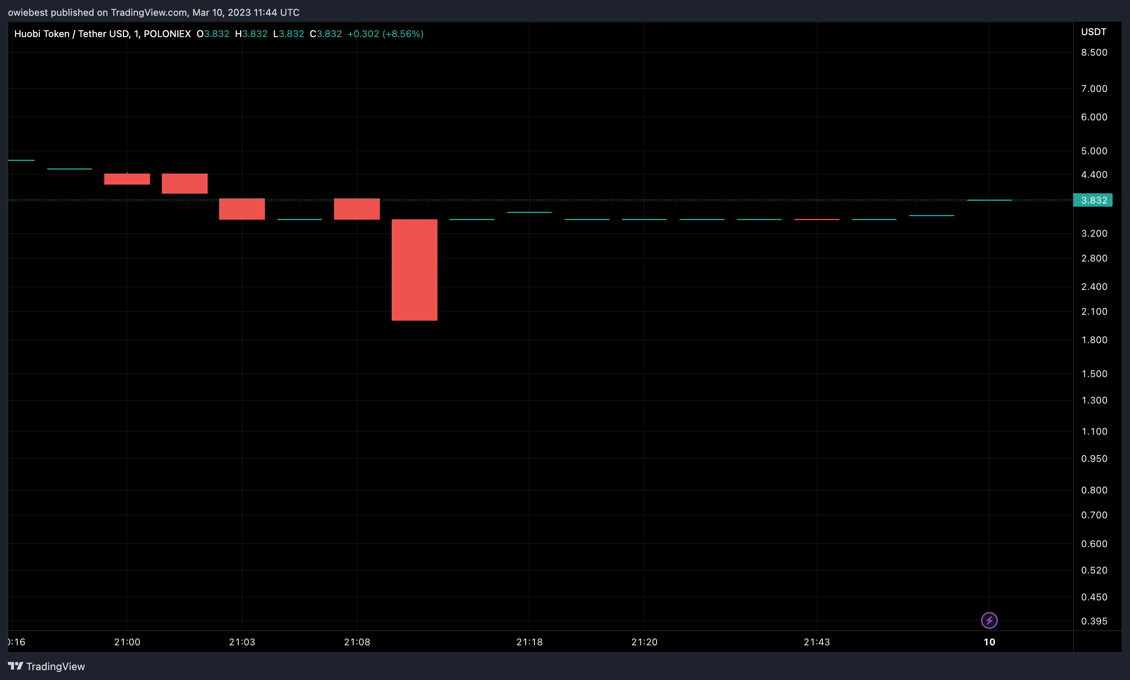Click the purple lightning bolt icon
The image size is (1130, 680).
pos(989,620)
